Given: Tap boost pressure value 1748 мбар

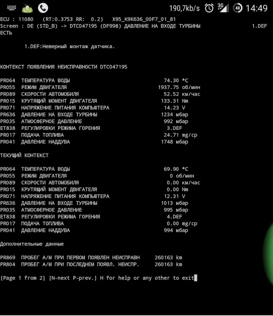Looking at the screenshot, I should 174,142.
